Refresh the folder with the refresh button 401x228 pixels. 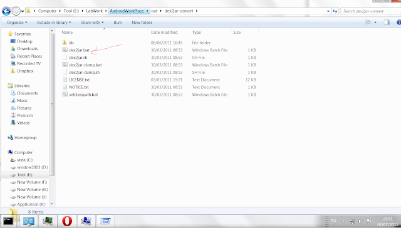coord(335,11)
